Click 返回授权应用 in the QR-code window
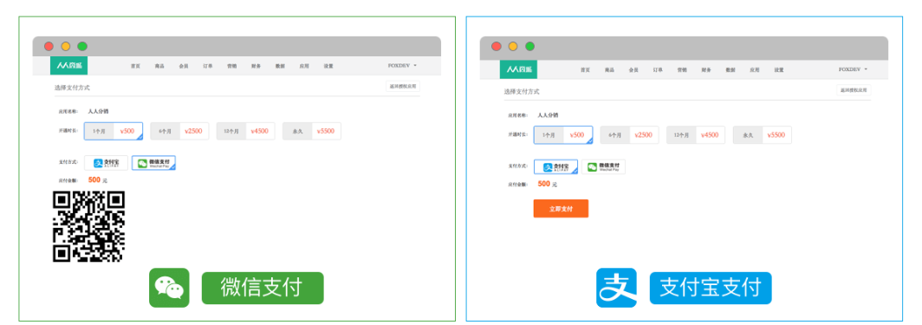This screenshot has width=922, height=325. click(x=403, y=87)
